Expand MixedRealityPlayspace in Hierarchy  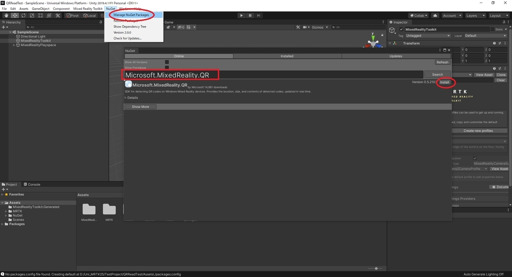coord(14,45)
